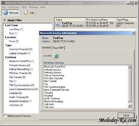Filter by Fax (1) service

(x=13, y=81)
